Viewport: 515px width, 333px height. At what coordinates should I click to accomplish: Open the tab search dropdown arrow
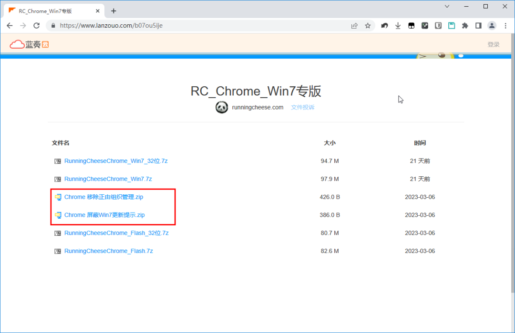click(x=447, y=6)
